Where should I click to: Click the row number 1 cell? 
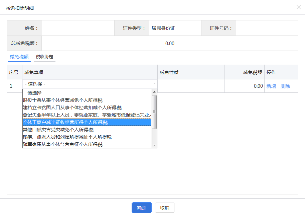tap(15, 86)
